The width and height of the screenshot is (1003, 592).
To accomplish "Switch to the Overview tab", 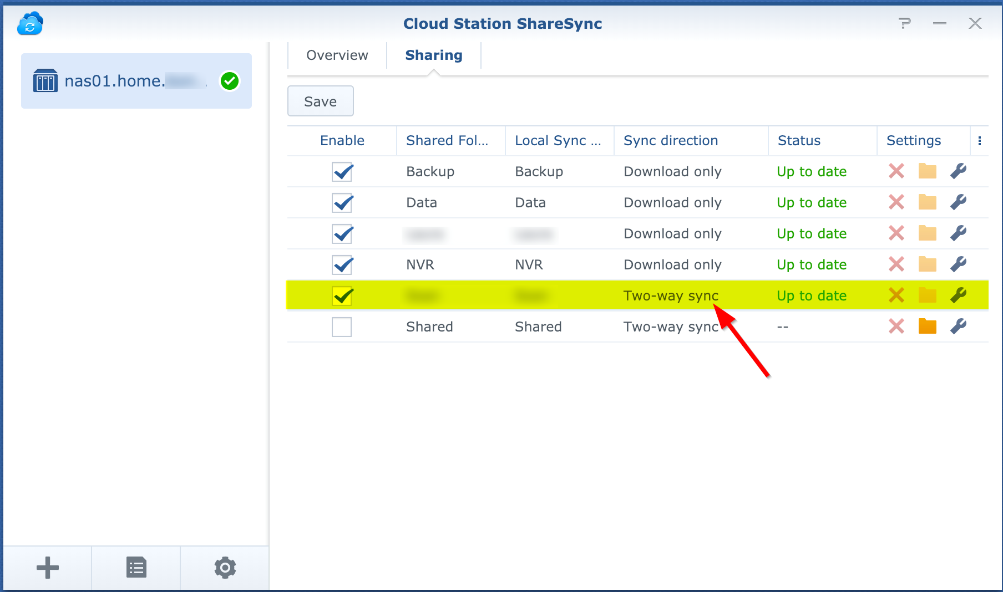I will 337,55.
